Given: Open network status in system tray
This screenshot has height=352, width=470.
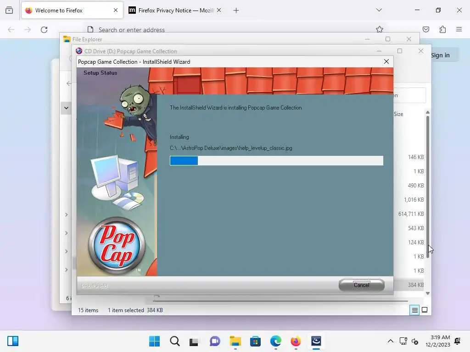Looking at the screenshot, I should point(403,341).
